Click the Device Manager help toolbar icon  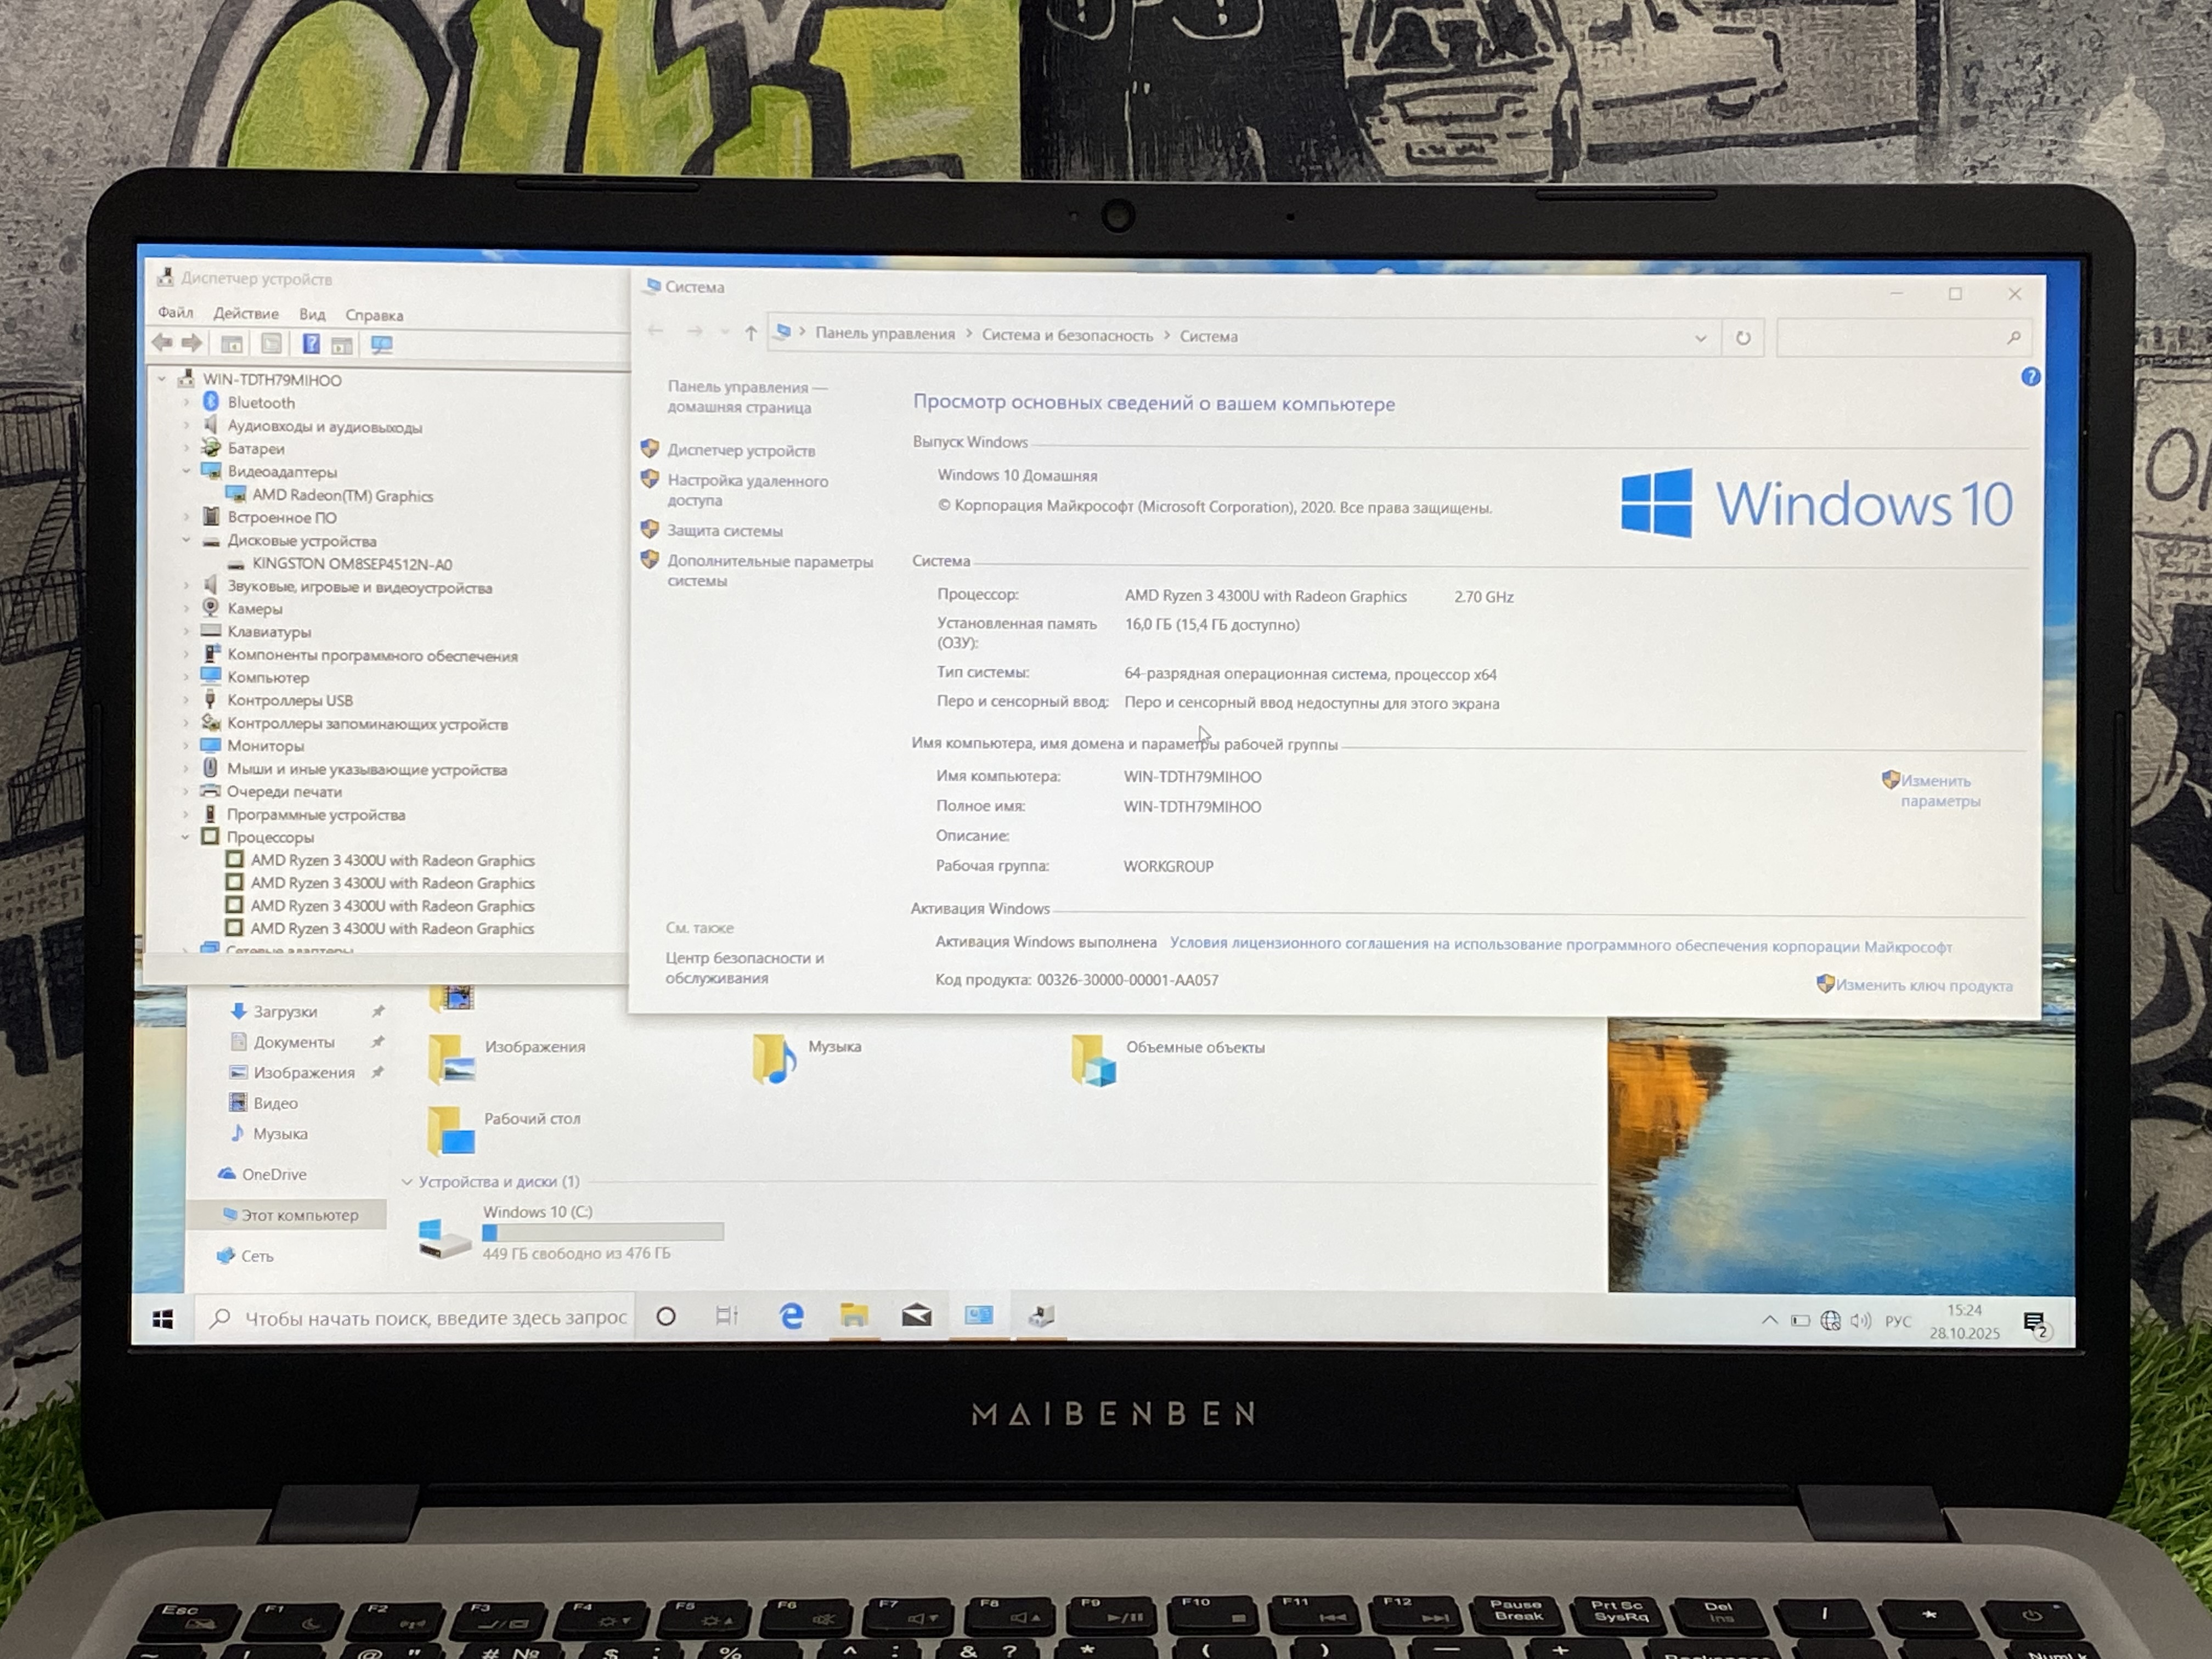pos(311,344)
